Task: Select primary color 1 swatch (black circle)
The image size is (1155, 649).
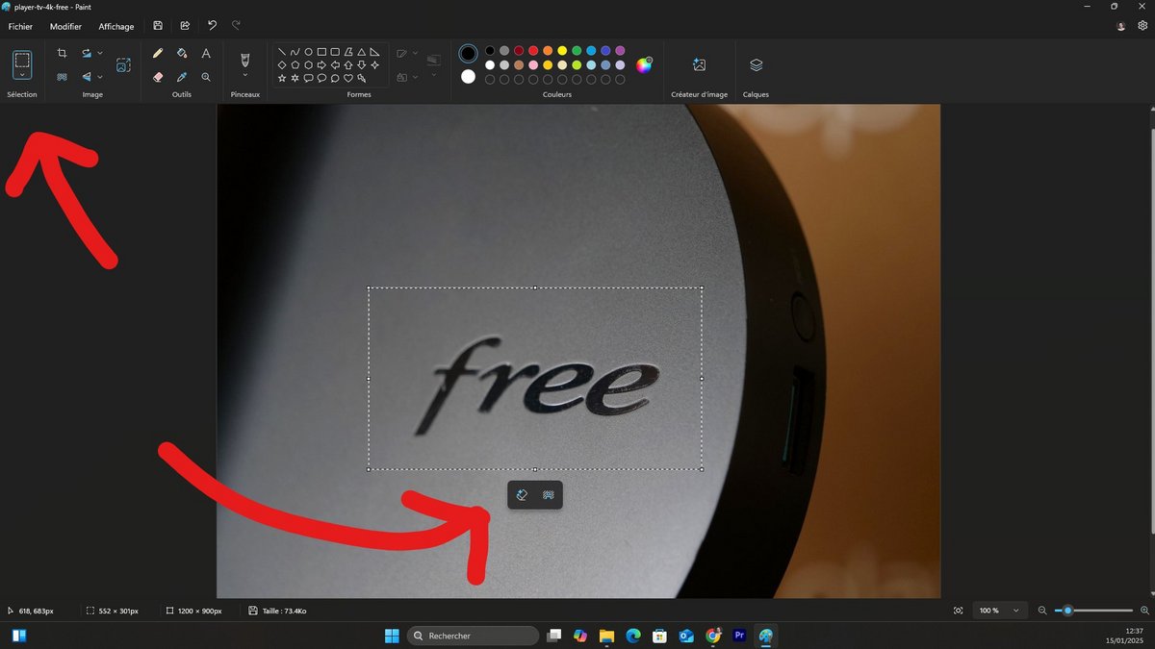Action: pos(469,54)
